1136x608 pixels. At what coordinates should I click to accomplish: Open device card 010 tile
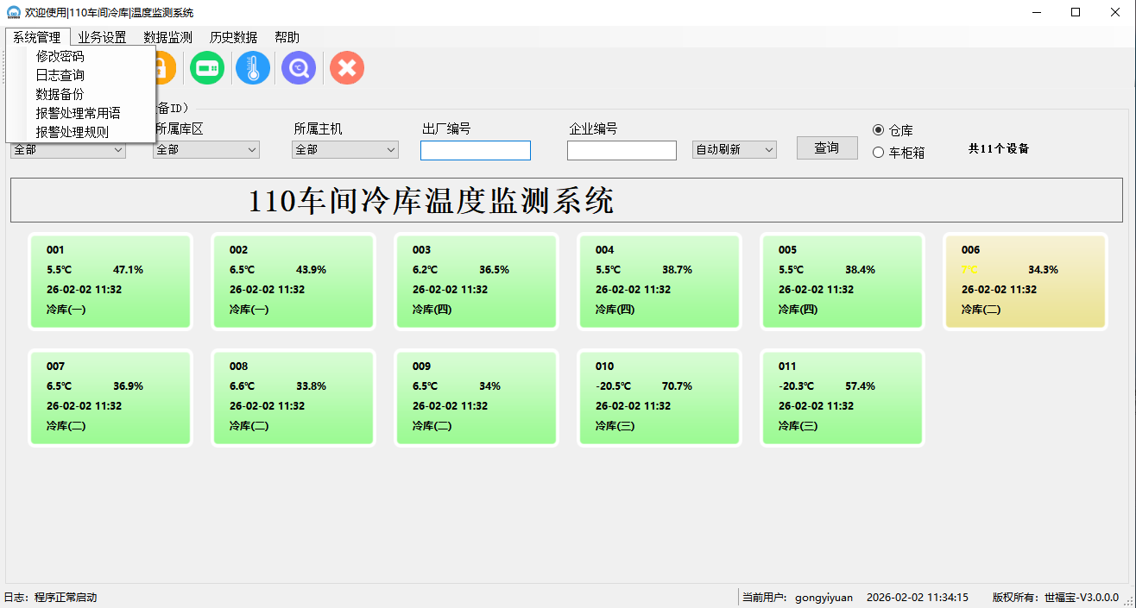coord(659,398)
